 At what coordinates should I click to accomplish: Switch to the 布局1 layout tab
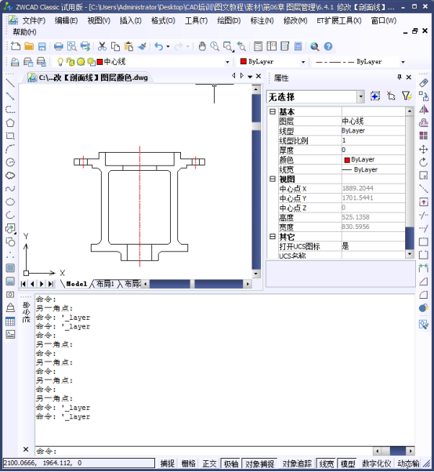click(x=105, y=284)
